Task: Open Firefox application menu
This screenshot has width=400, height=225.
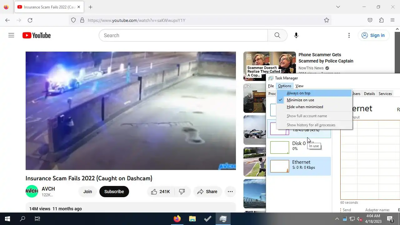Action: [x=392, y=20]
